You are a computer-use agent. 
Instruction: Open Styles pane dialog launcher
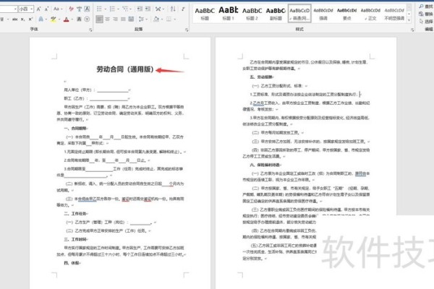point(412,30)
